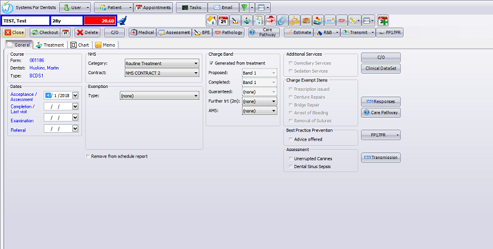This screenshot has height=249, width=493.
Task: Switch to the Chart tab
Action: [x=80, y=45]
